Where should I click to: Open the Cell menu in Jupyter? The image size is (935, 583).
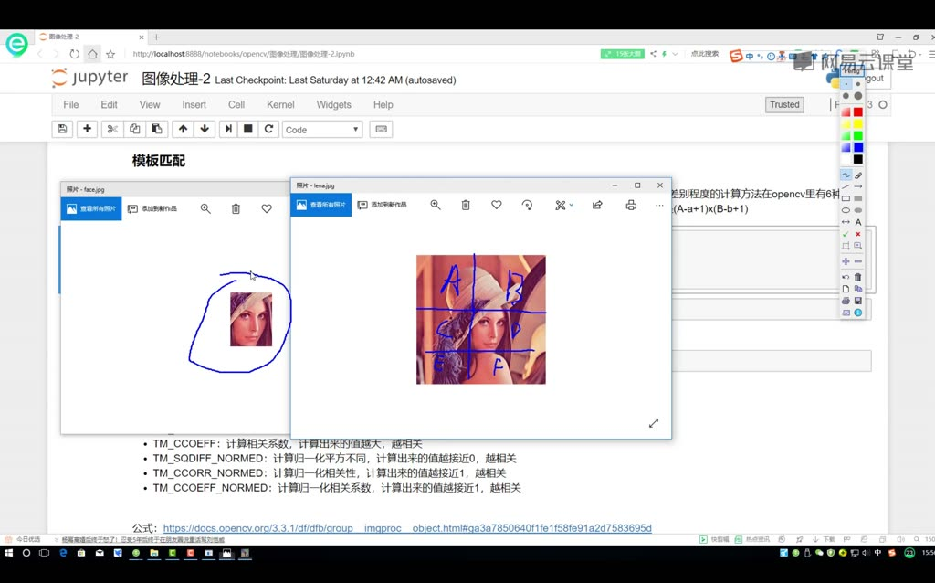[236, 104]
